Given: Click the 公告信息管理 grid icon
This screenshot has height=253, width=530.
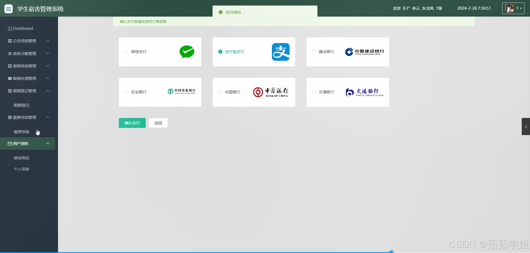Looking at the screenshot, I should click(10, 41).
